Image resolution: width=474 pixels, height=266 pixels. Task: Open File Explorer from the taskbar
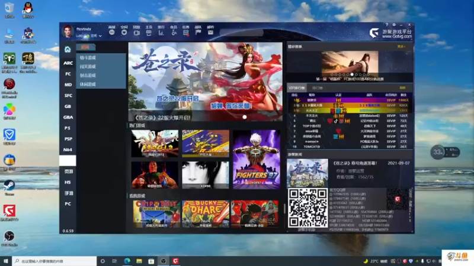click(x=139, y=261)
